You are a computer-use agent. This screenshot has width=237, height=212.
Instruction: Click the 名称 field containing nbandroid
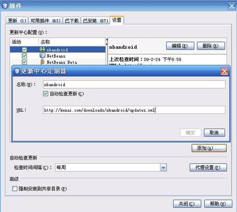pyautogui.click(x=134, y=84)
